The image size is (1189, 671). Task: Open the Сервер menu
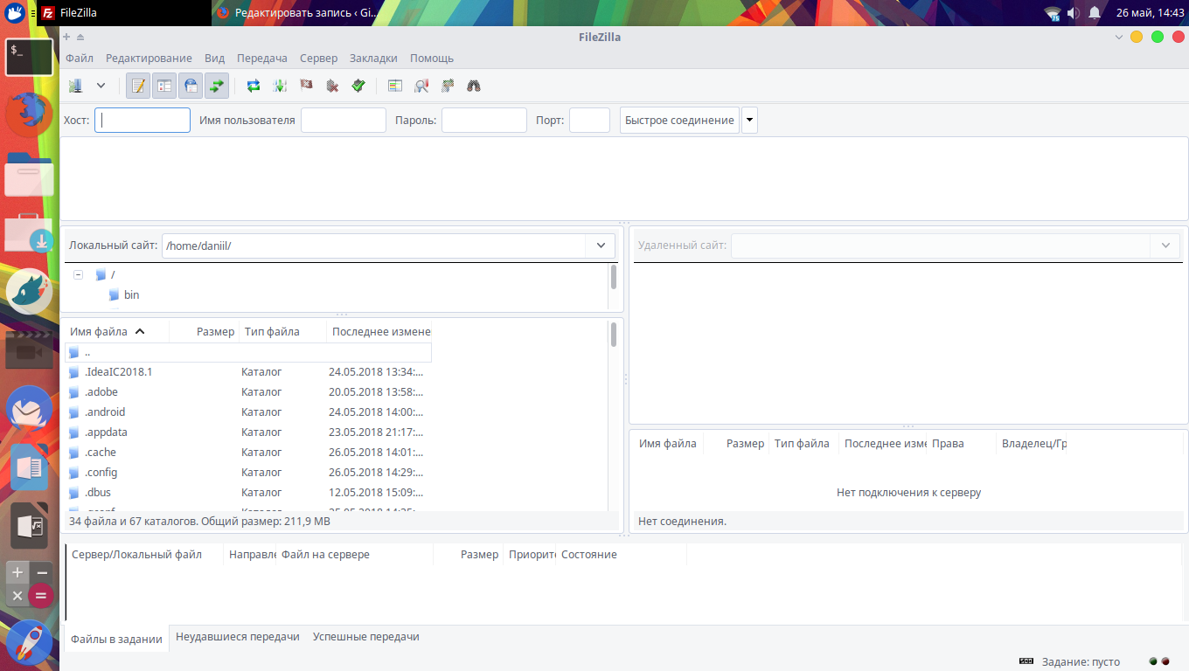(318, 58)
